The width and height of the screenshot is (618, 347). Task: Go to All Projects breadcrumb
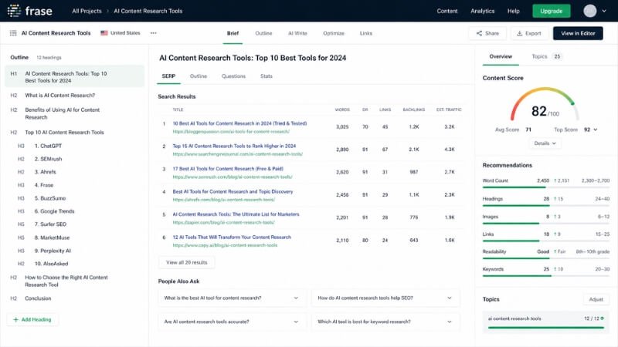pyautogui.click(x=87, y=11)
